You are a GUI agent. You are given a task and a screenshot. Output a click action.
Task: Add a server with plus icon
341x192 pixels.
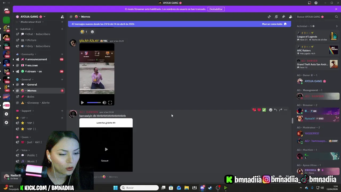coord(6,114)
